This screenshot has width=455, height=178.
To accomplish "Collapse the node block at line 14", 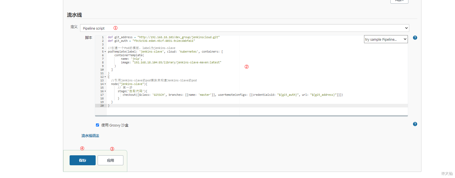I will 105,84.
